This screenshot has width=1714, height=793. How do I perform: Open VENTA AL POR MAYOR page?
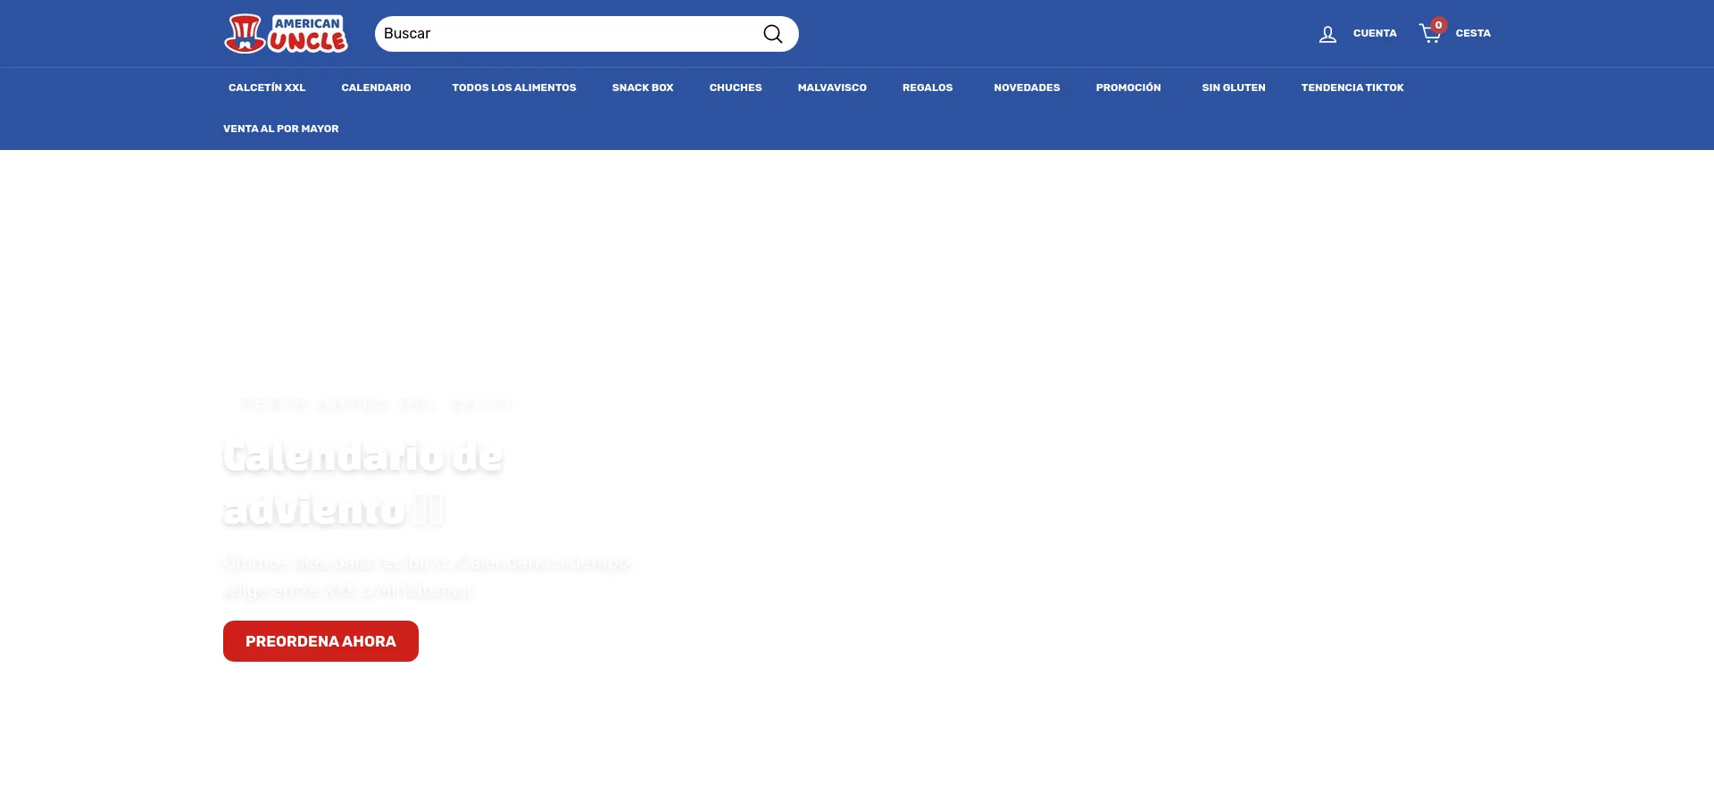tap(280, 129)
